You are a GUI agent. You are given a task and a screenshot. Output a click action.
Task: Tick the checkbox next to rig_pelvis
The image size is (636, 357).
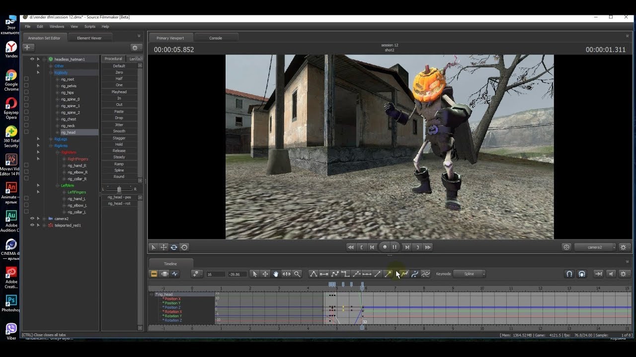[26, 86]
